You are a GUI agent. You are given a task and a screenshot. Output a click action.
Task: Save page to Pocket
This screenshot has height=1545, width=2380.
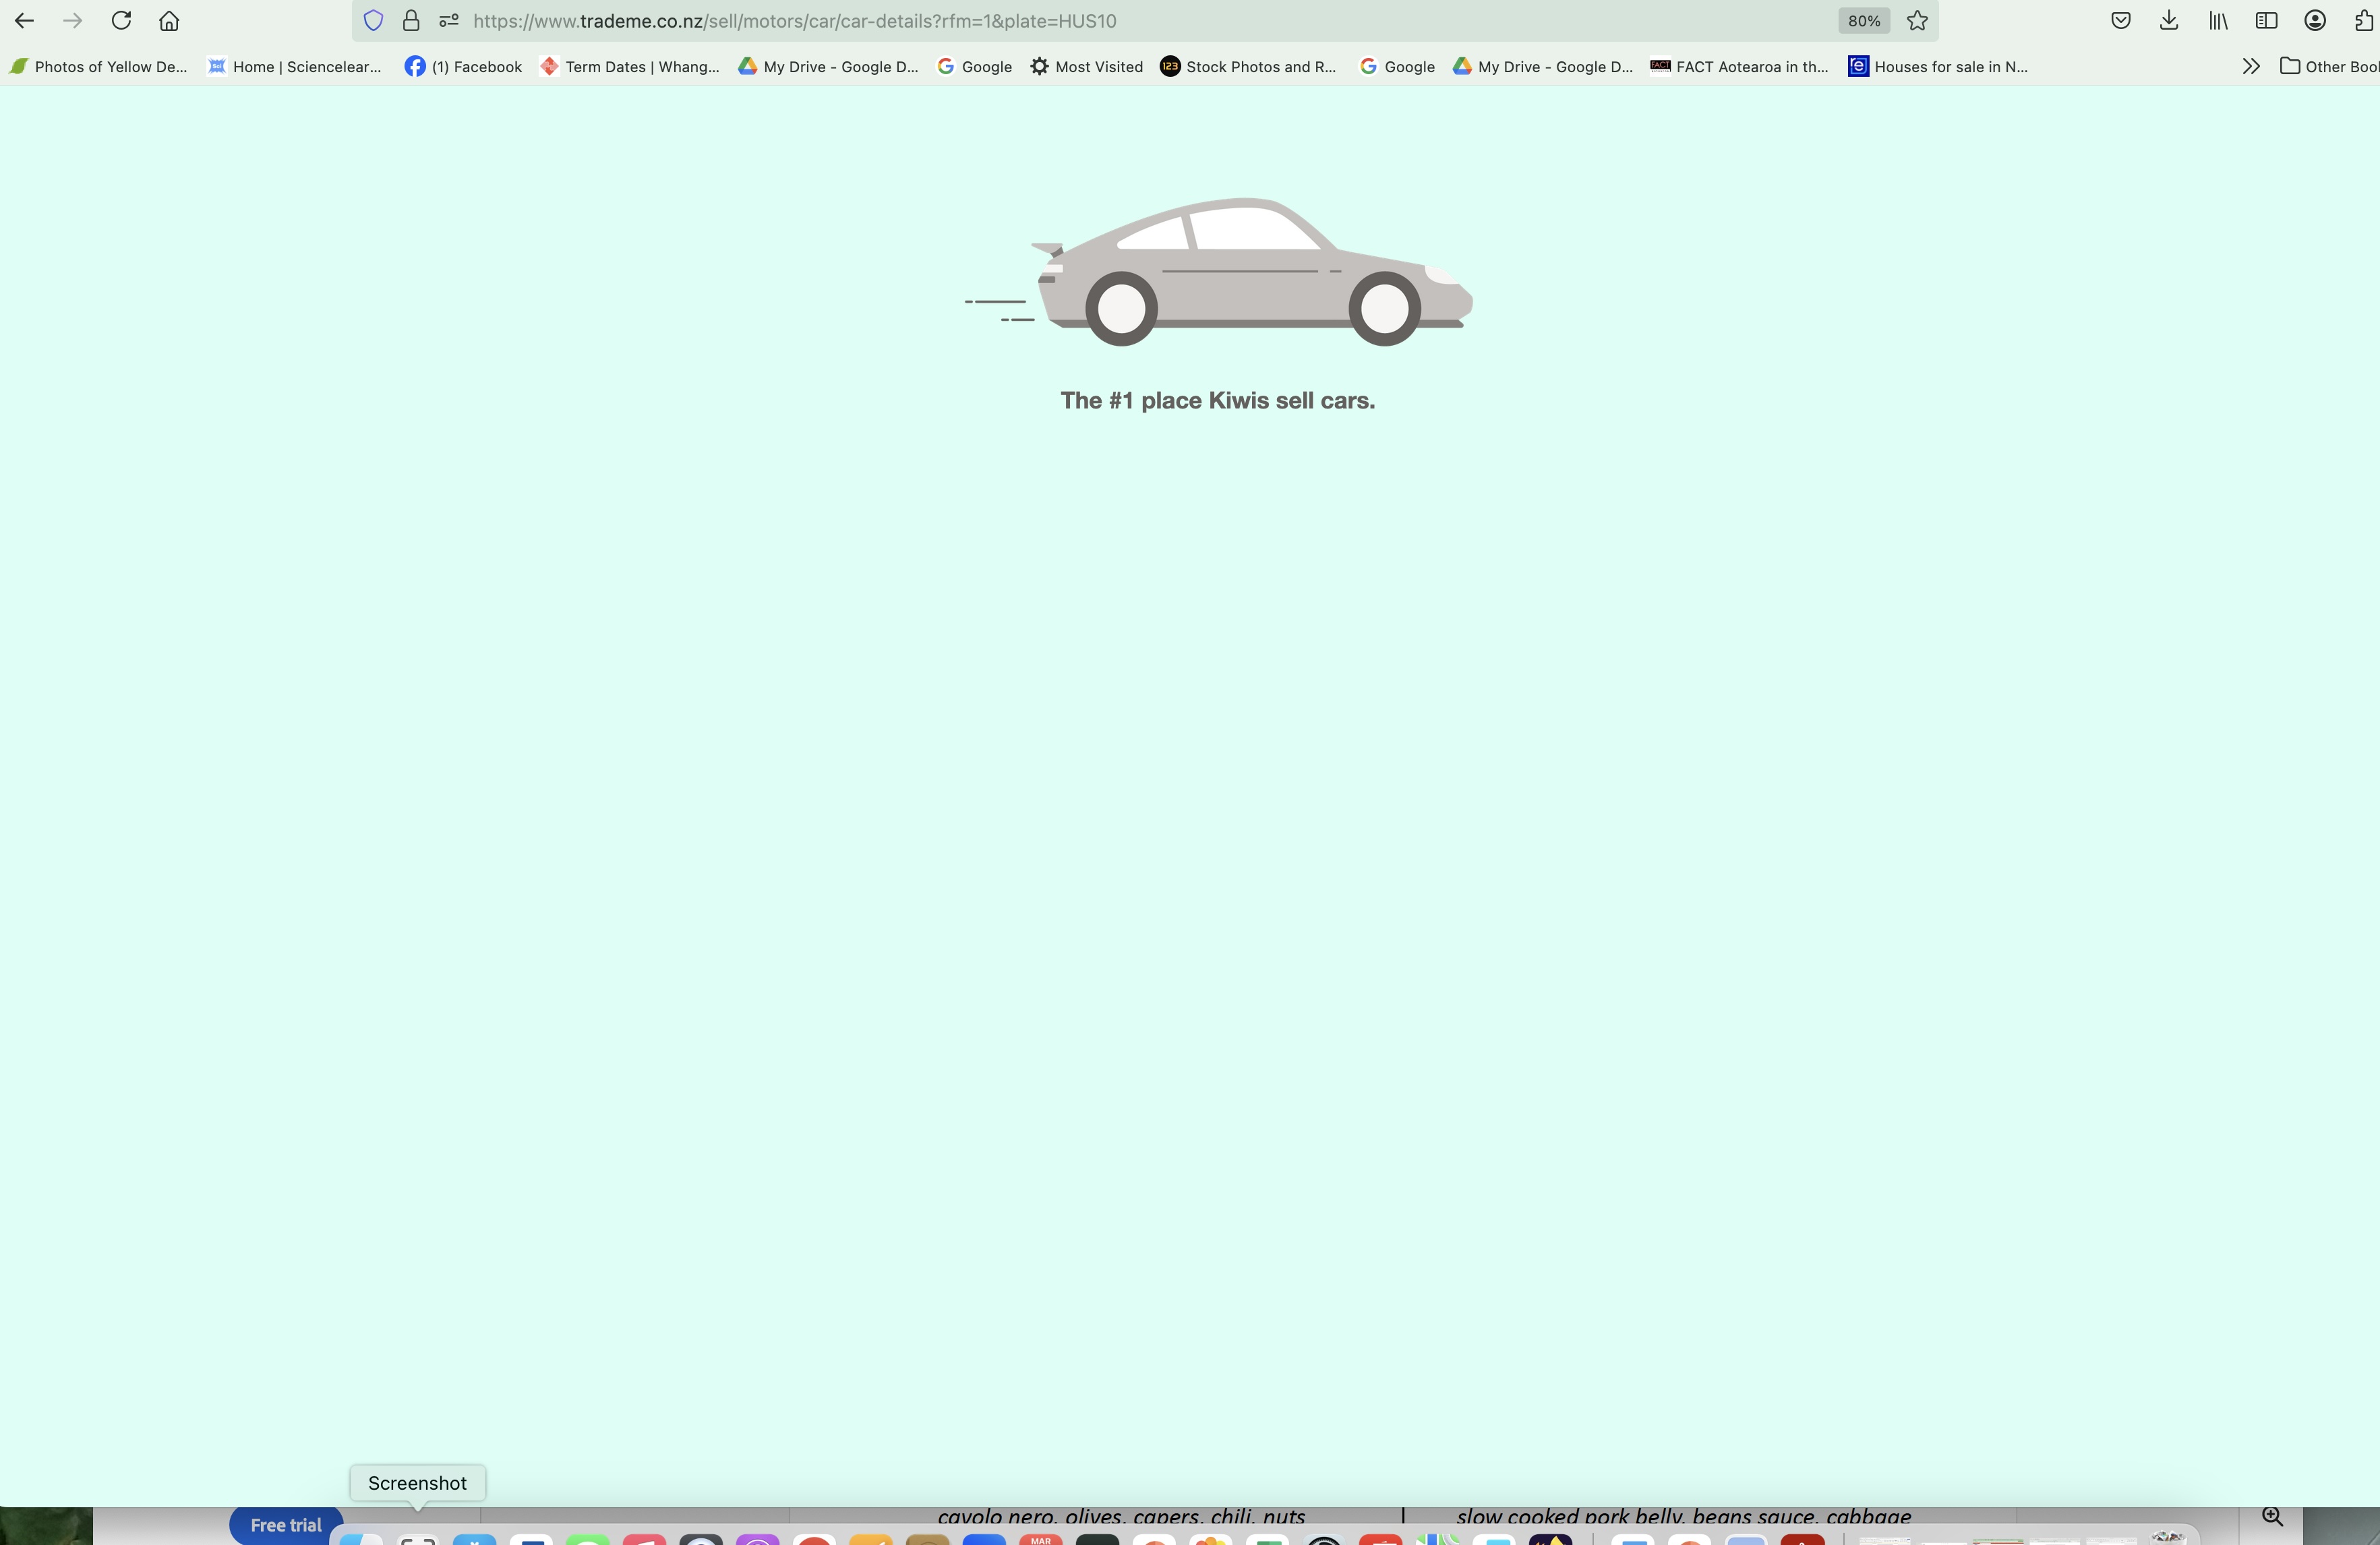[2120, 21]
